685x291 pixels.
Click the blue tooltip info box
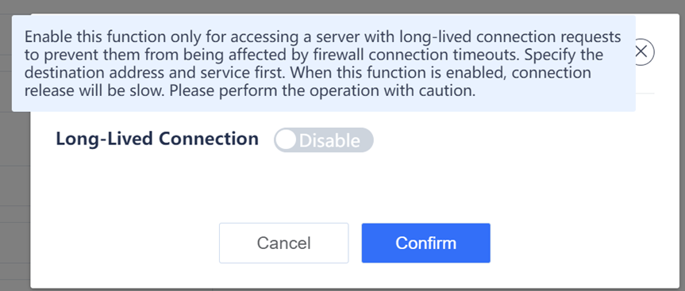pyautogui.click(x=323, y=63)
